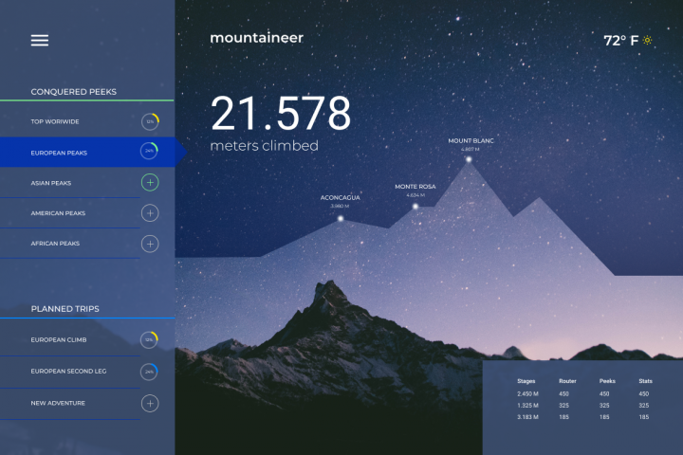Click the 1.325 M stage value
Viewport: 683px width, 455px height.
coord(528,406)
